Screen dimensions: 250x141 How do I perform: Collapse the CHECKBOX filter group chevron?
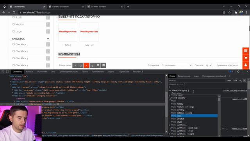tap(48, 39)
